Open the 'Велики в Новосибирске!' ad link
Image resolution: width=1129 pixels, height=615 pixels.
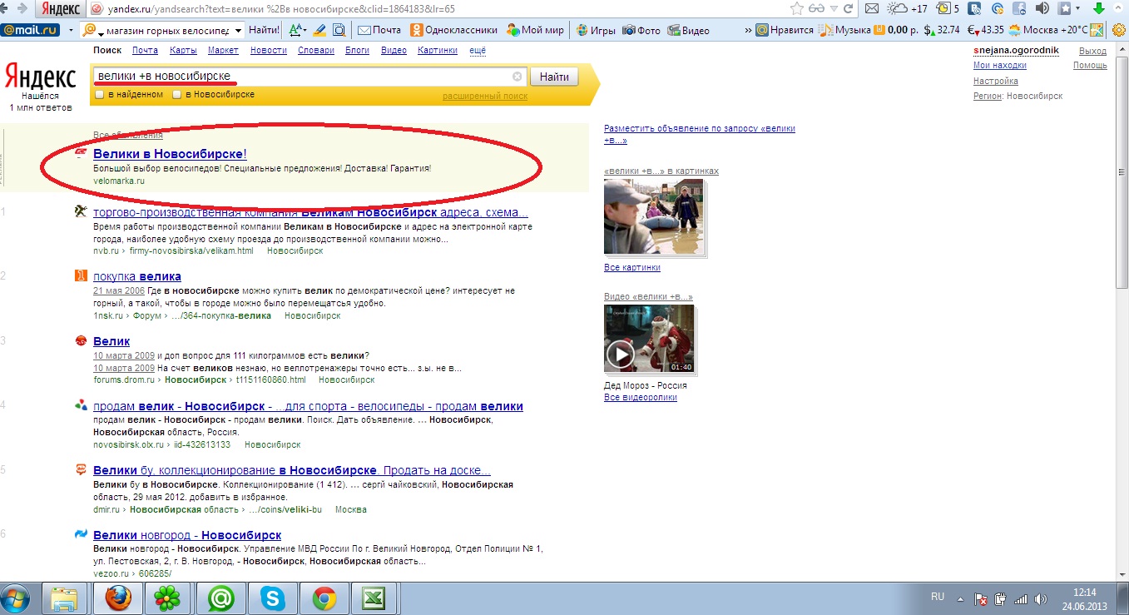click(170, 154)
